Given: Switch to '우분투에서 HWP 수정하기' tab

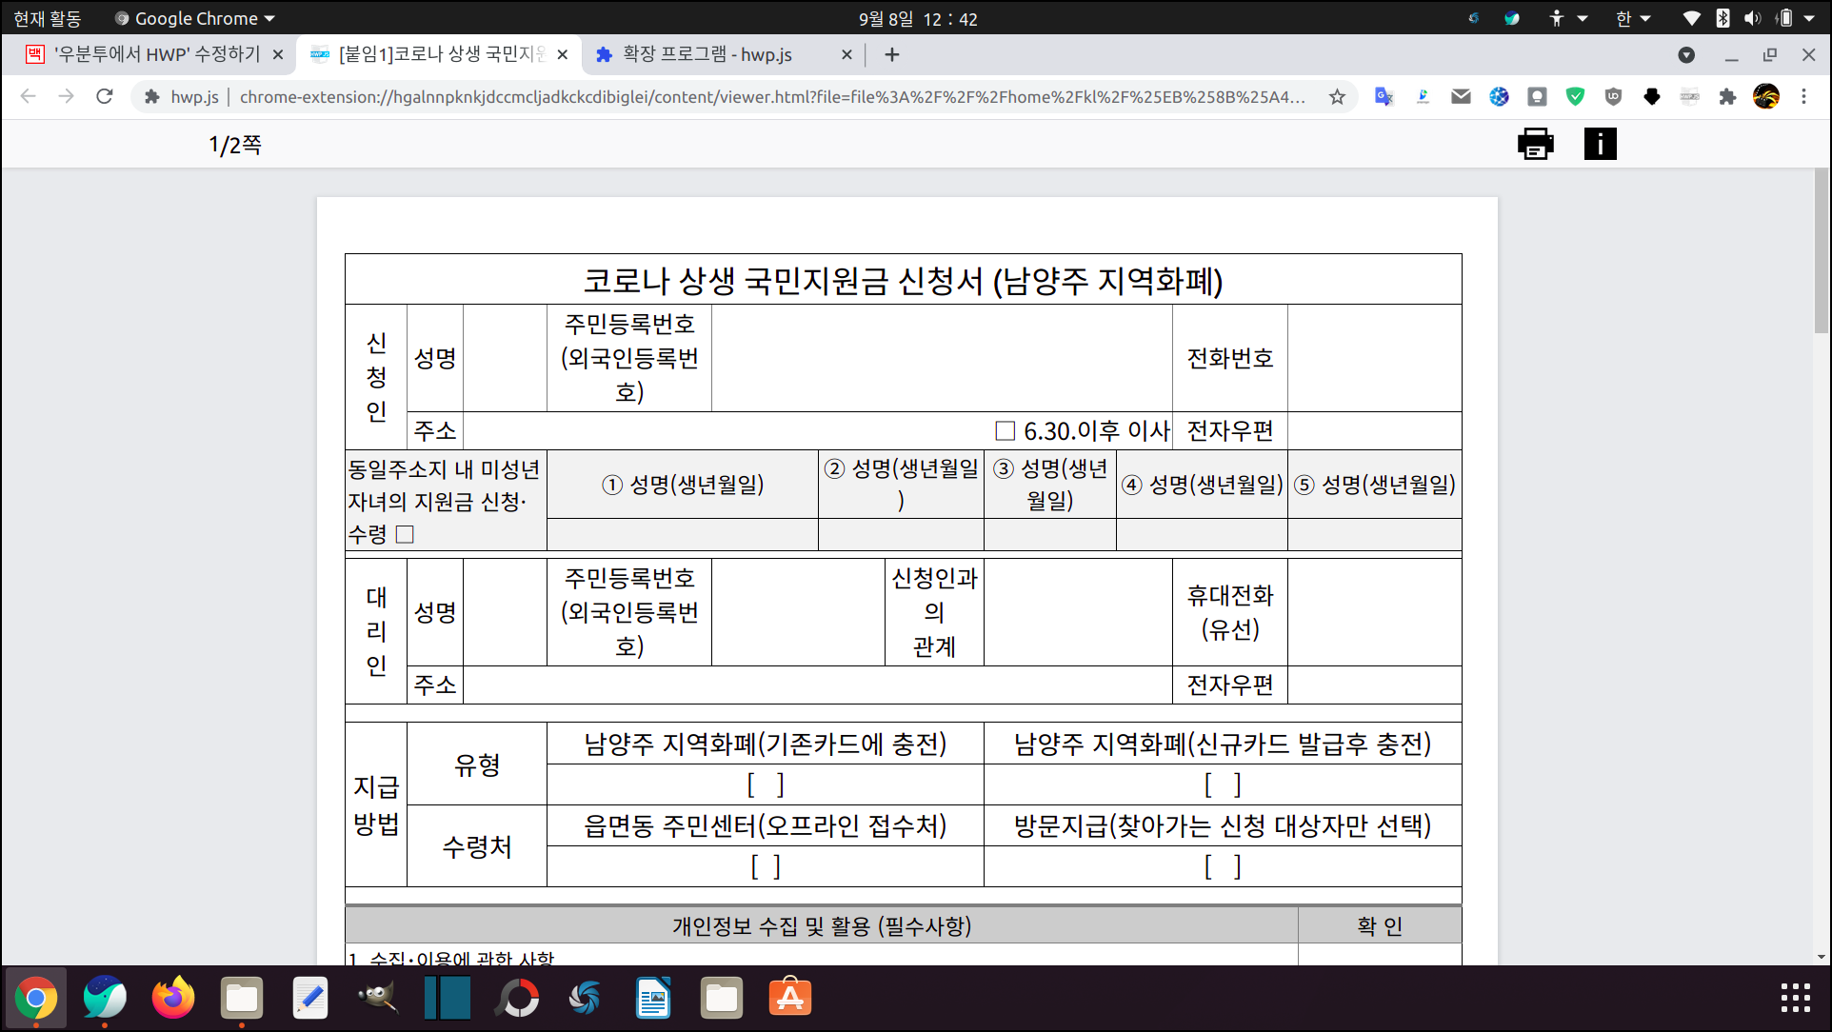Looking at the screenshot, I should point(155,54).
